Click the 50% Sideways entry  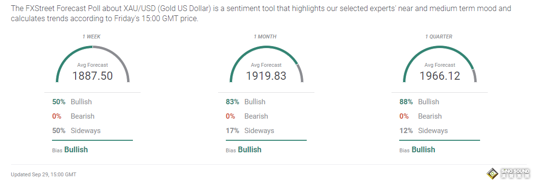[76, 131]
